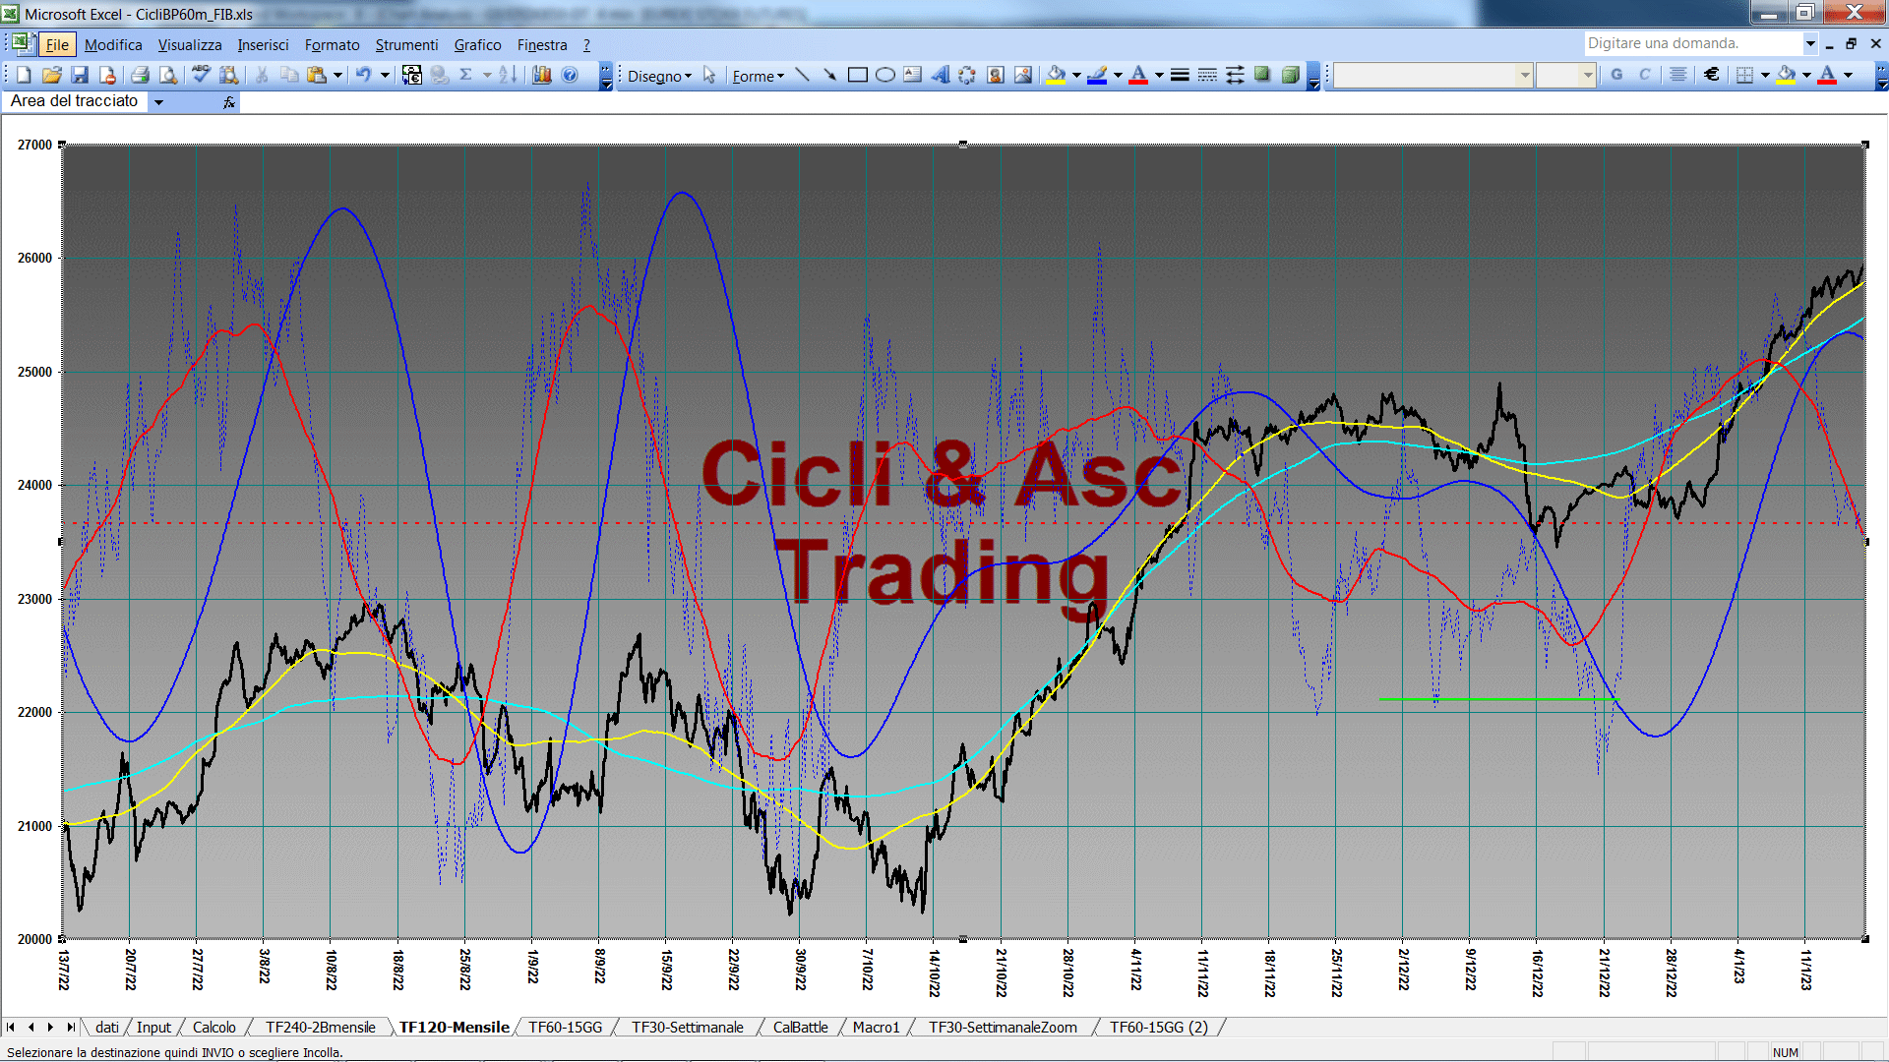This screenshot has width=1889, height=1062.
Task: Open the font size combo box
Action: coord(1565,75)
